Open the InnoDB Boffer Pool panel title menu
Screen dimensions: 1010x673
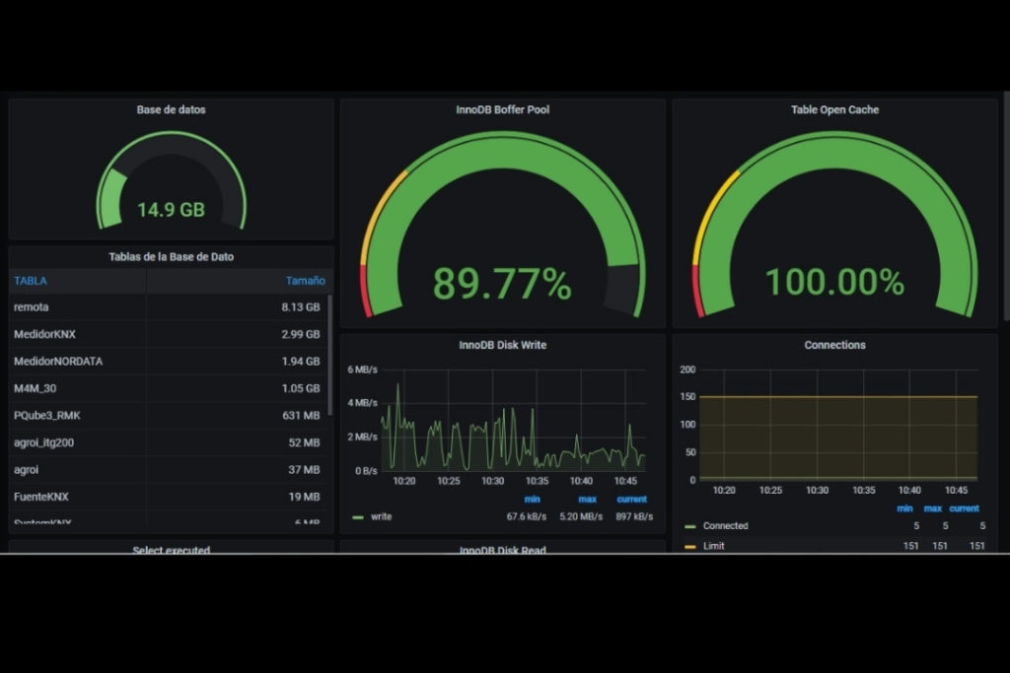(502, 109)
